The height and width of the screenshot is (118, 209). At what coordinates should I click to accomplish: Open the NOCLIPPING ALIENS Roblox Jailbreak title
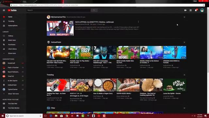(94, 22)
